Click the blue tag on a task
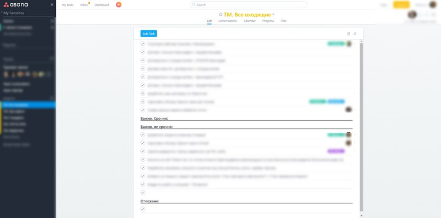Image resolution: width=441 pixels, height=218 pixels. 336,102
